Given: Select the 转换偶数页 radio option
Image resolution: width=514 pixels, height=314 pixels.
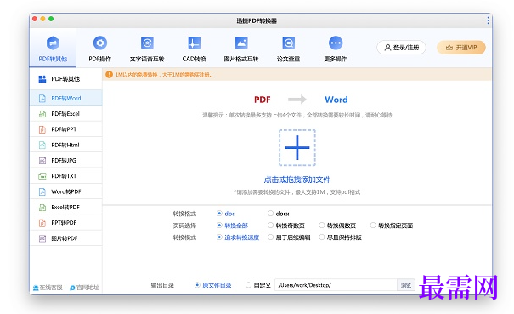Looking at the screenshot, I should [322, 226].
